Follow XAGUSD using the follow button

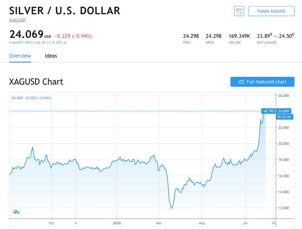[271, 11]
